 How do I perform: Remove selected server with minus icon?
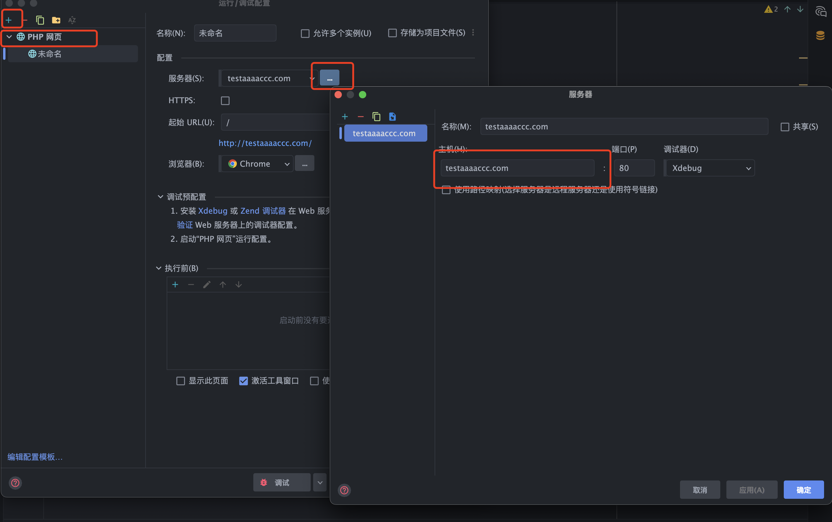(361, 117)
